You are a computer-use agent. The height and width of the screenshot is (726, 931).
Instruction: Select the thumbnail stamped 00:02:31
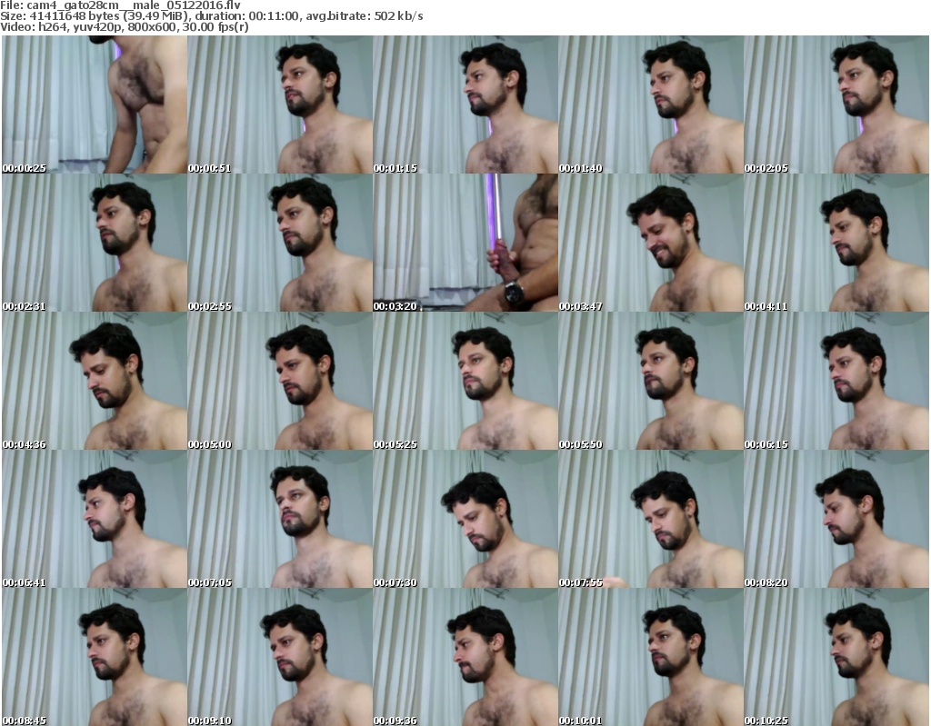point(94,243)
